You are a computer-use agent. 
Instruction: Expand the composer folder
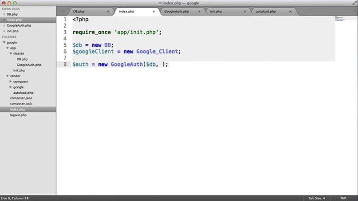coord(11,82)
